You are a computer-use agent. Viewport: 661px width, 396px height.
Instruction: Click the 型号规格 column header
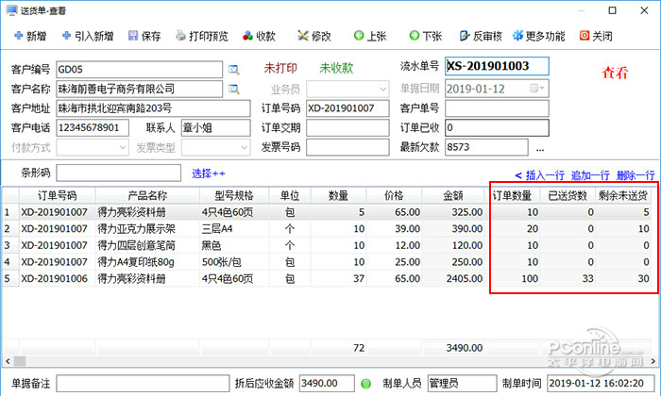pos(234,196)
